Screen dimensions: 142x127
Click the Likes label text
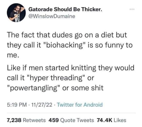point(120,120)
